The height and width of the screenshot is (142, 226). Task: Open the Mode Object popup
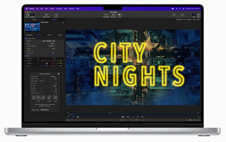[53, 44]
